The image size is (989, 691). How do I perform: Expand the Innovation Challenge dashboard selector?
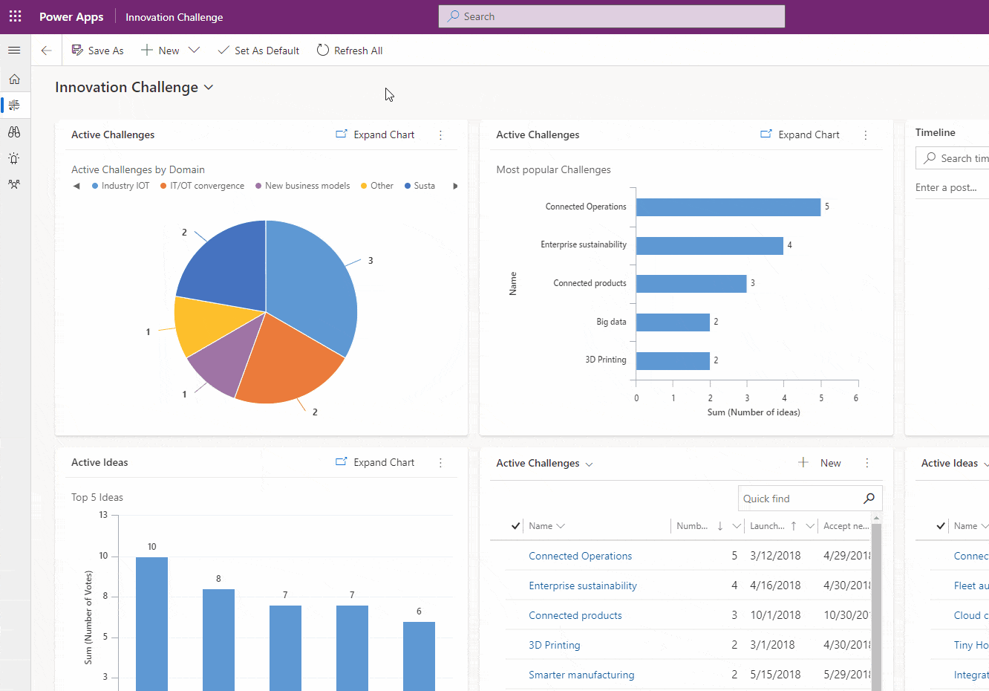pos(209,88)
